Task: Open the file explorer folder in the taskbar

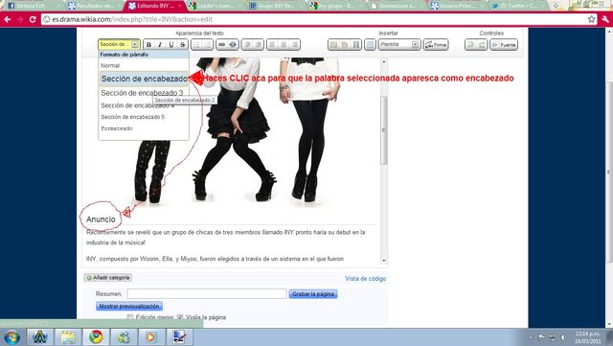Action: (x=68, y=337)
